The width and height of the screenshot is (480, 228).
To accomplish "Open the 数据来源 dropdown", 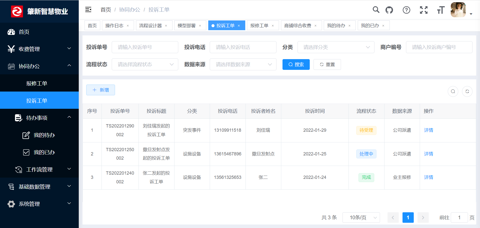I will 243,64.
